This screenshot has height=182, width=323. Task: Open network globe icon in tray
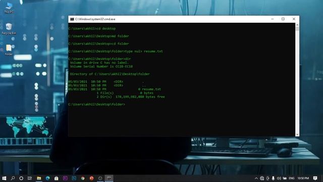point(262,178)
